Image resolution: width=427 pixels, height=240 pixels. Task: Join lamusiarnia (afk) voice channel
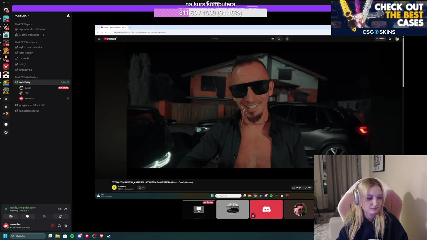pyautogui.click(x=42, y=111)
